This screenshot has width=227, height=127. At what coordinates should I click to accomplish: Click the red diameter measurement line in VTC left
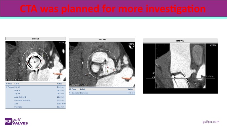[x=110, y=68]
